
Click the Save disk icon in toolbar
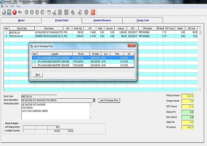coord(9,12)
